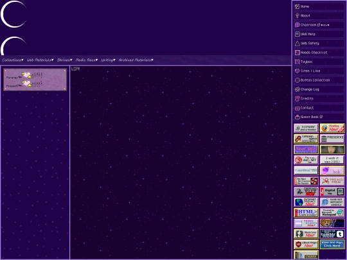Open the Web Safety page
The width and height of the screenshot is (347, 260).
tap(319, 44)
